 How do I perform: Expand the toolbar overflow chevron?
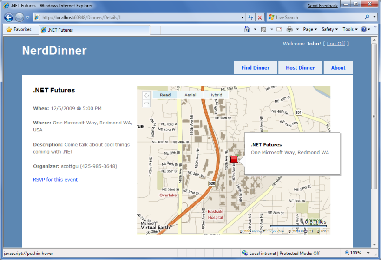coord(375,26)
